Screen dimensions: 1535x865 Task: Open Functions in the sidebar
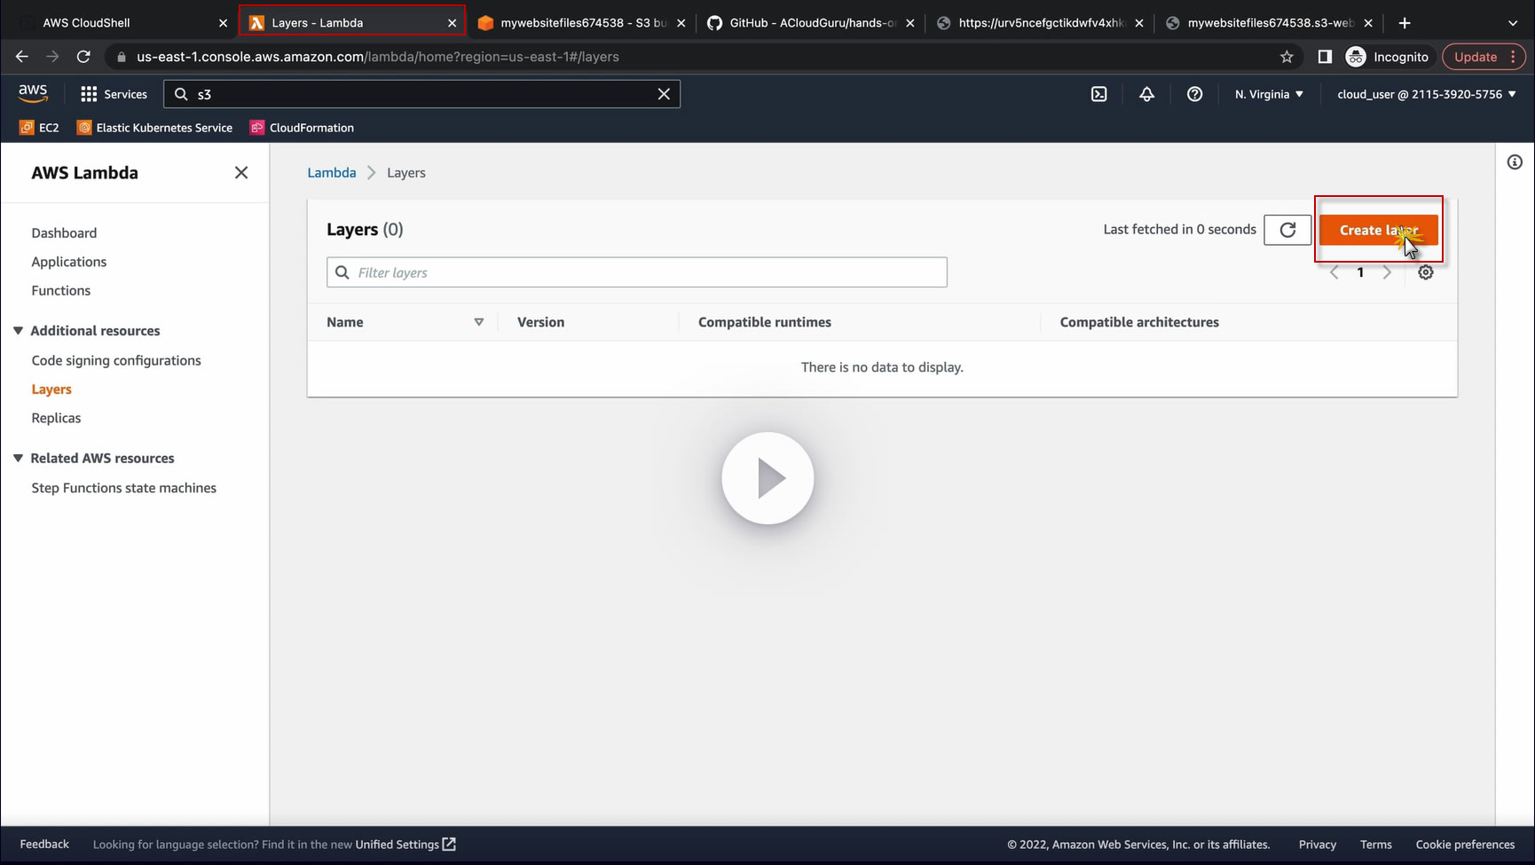pyautogui.click(x=61, y=291)
